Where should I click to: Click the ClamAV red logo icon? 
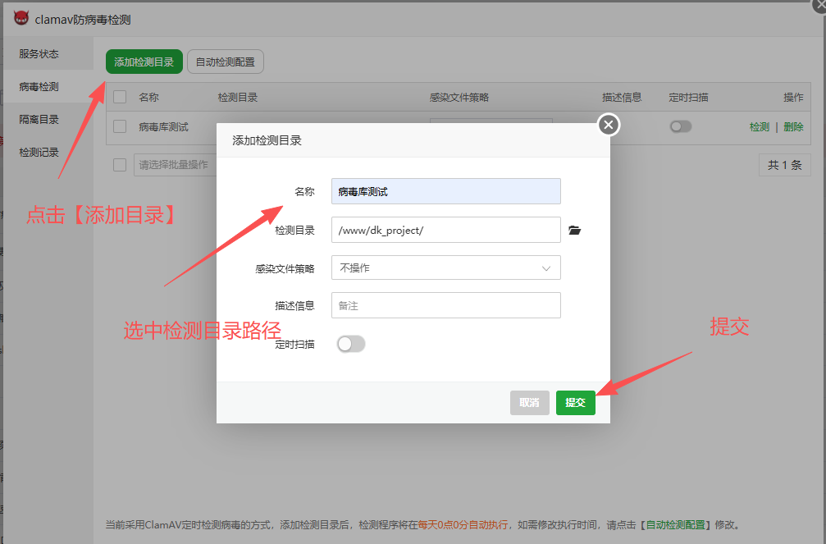click(21, 18)
